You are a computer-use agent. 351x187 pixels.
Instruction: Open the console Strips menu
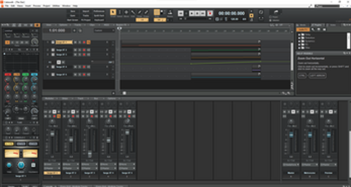pos(65,98)
